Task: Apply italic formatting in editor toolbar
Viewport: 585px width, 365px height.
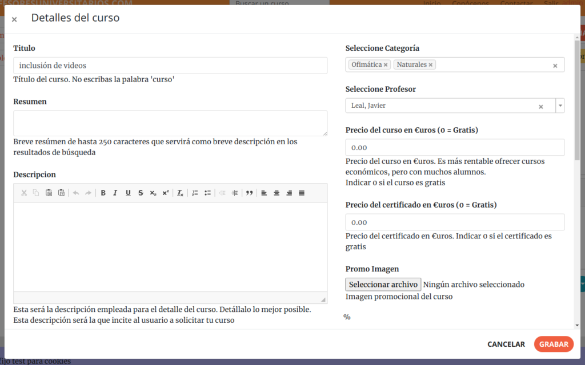Action: coord(115,193)
